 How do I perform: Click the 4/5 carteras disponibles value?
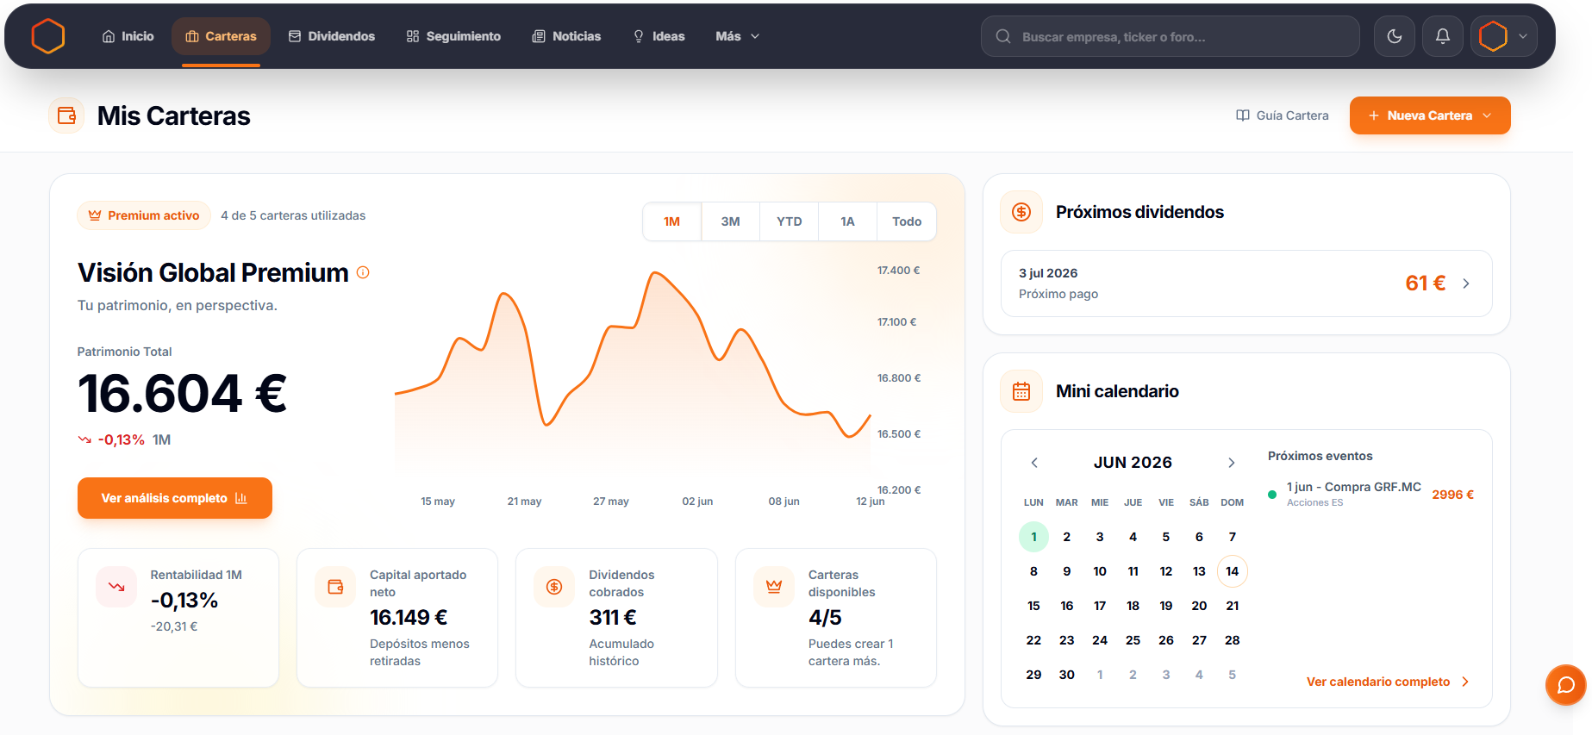[x=825, y=618]
